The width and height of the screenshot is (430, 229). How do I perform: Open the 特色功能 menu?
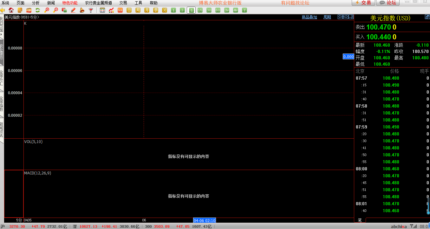click(x=70, y=3)
